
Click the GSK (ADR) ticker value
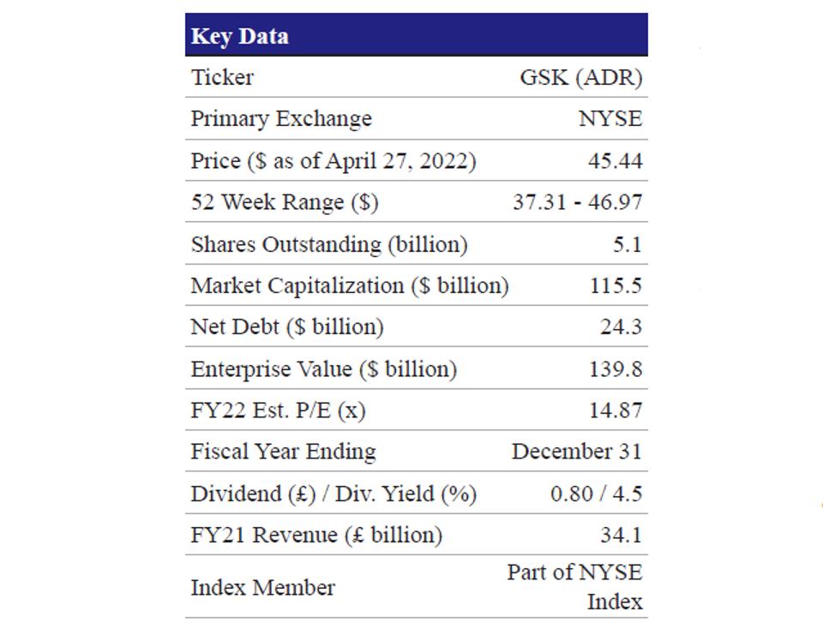pos(580,77)
